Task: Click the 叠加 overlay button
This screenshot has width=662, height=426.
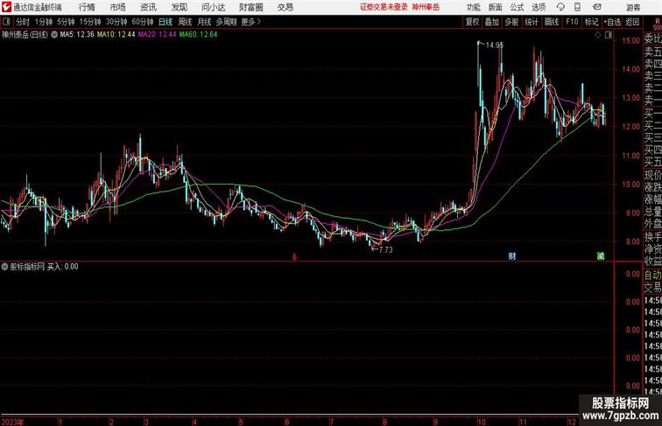Action: (492, 22)
